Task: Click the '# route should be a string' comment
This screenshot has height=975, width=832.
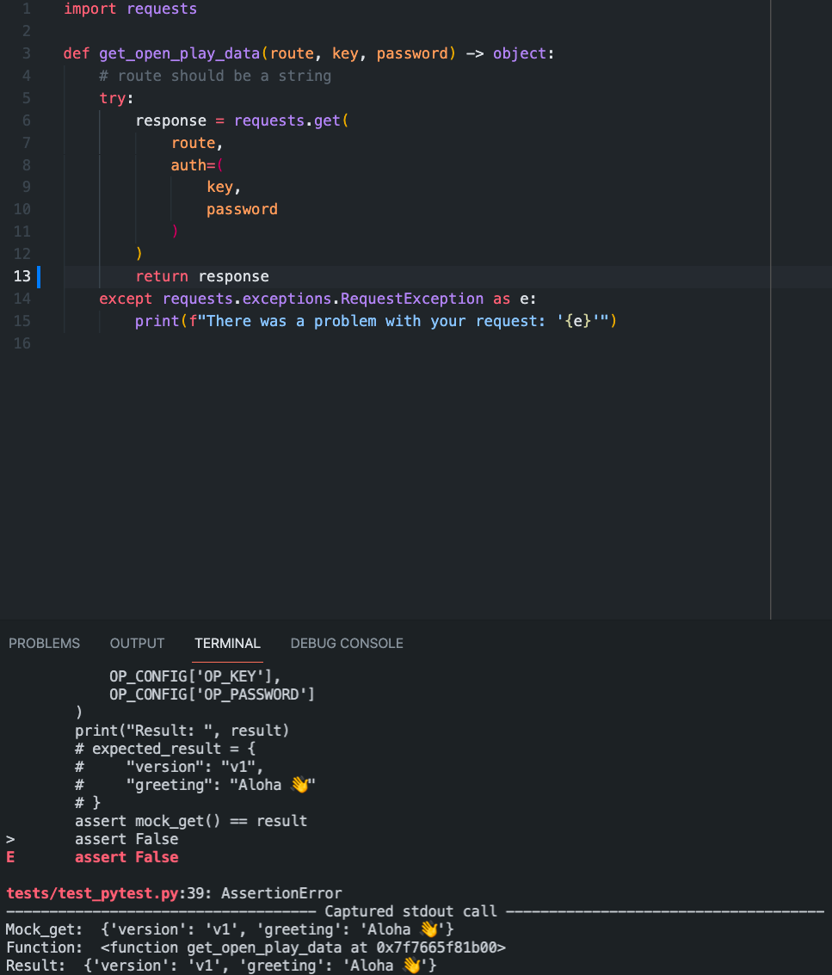Action: 215,76
